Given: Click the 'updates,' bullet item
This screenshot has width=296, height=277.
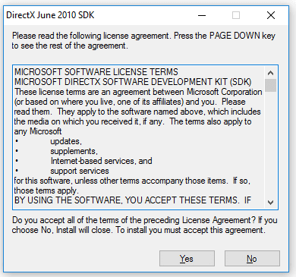Looking at the screenshot, I should (66, 141).
